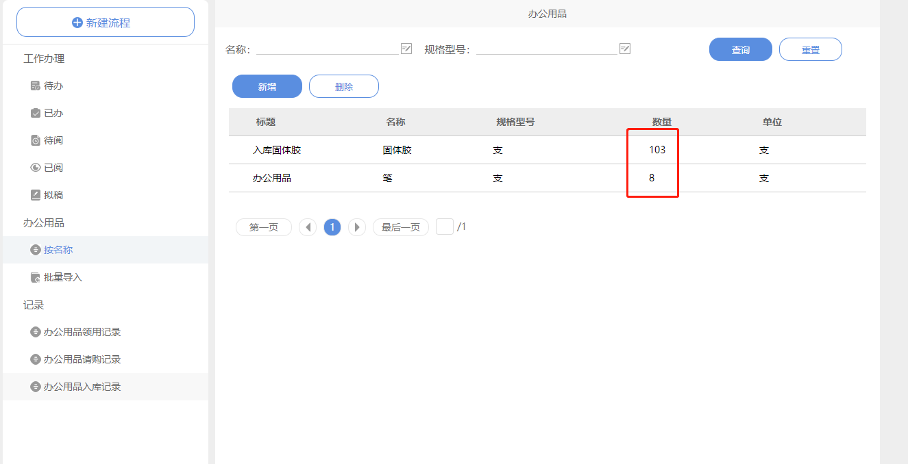Click the 办公用品请购记录 icon
The width and height of the screenshot is (908, 464).
coord(36,359)
